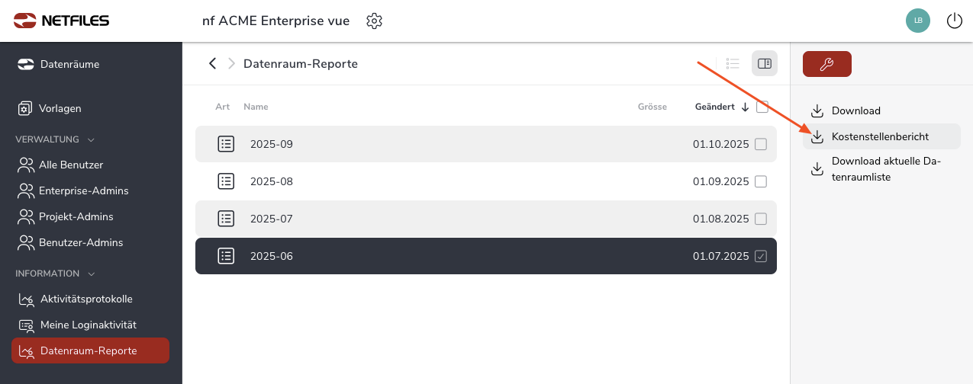Open Vorlagen in sidebar
The width and height of the screenshot is (973, 384).
[60, 108]
